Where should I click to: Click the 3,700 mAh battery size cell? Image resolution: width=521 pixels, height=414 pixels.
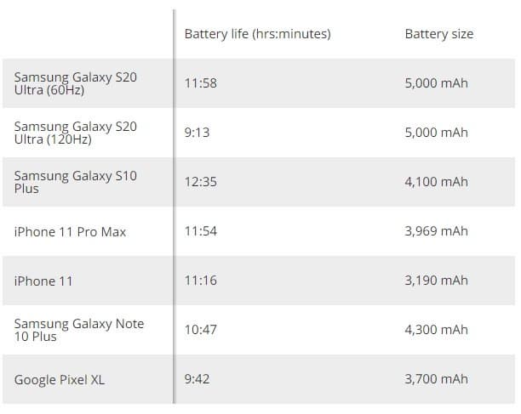[436, 380]
